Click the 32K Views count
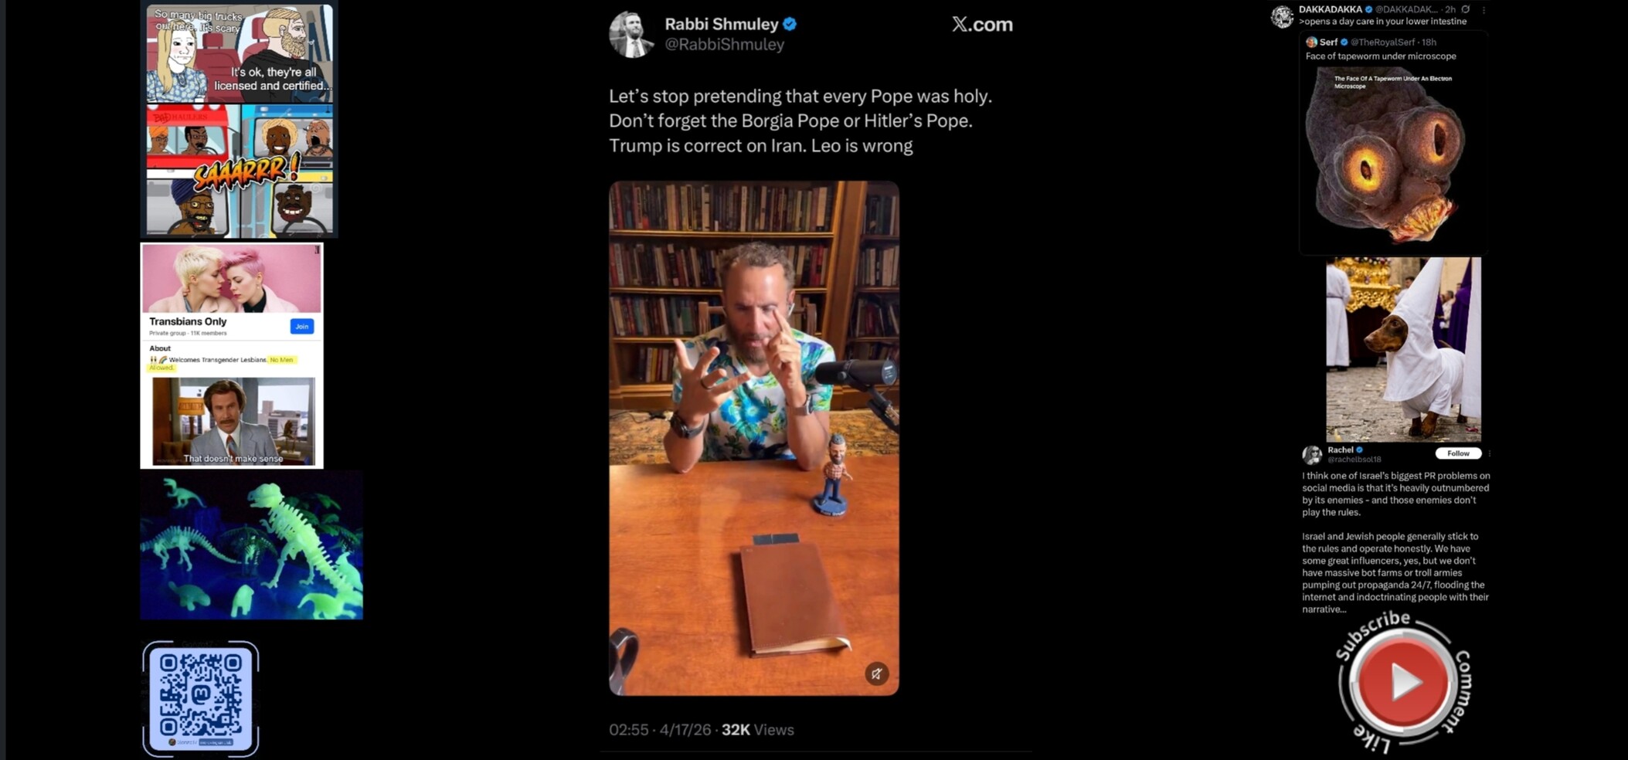 pyautogui.click(x=757, y=730)
